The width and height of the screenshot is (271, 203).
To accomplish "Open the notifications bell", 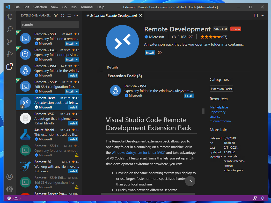I will [x=263, y=198].
